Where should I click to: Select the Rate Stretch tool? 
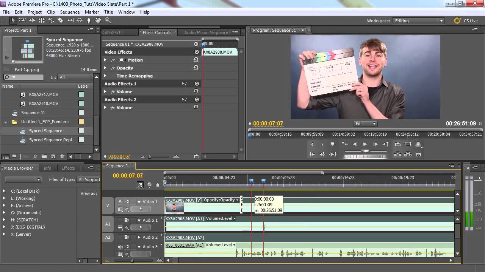click(51, 20)
